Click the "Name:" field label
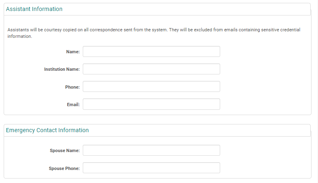Screen dimensions: 318x183 73,52
